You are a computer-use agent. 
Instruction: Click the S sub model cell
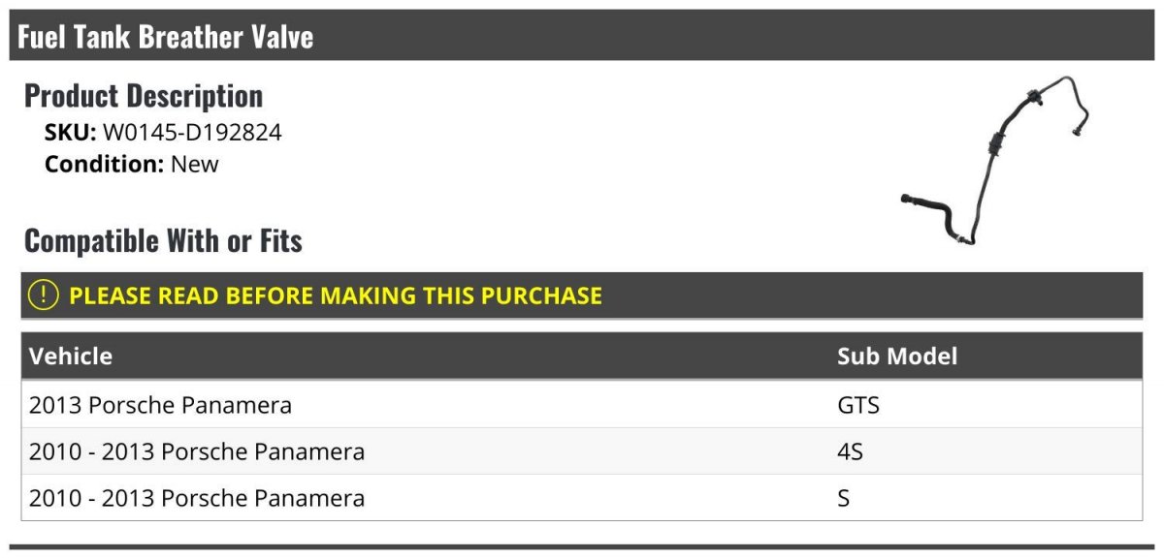[x=844, y=498]
